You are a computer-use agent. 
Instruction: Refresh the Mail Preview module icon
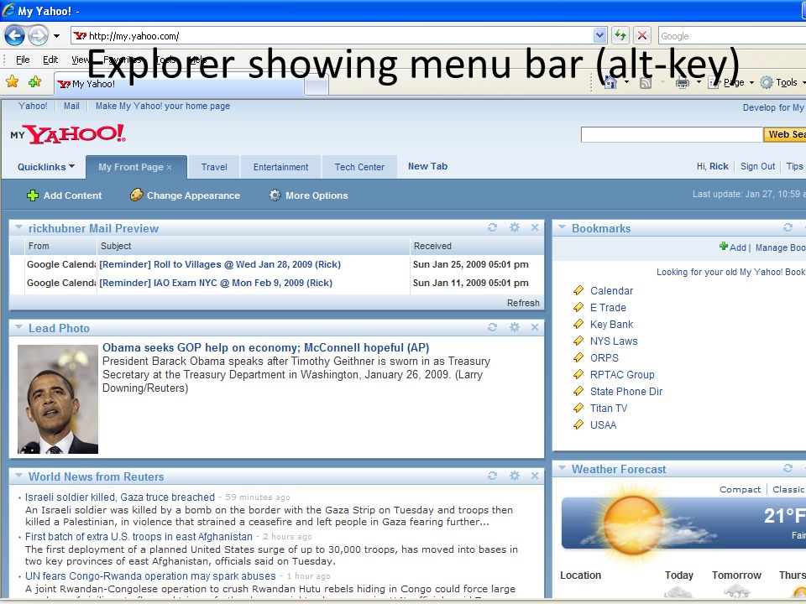point(493,227)
